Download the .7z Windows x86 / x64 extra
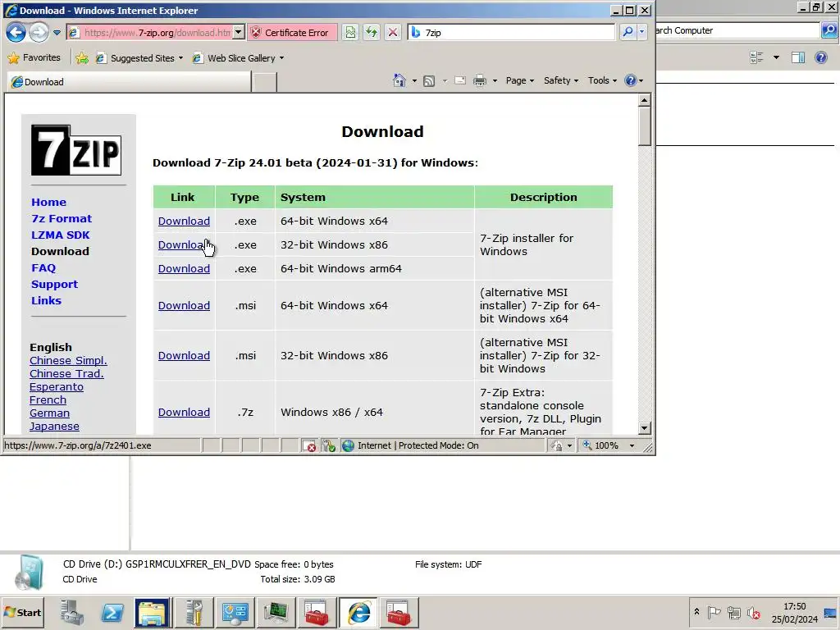 (x=184, y=413)
